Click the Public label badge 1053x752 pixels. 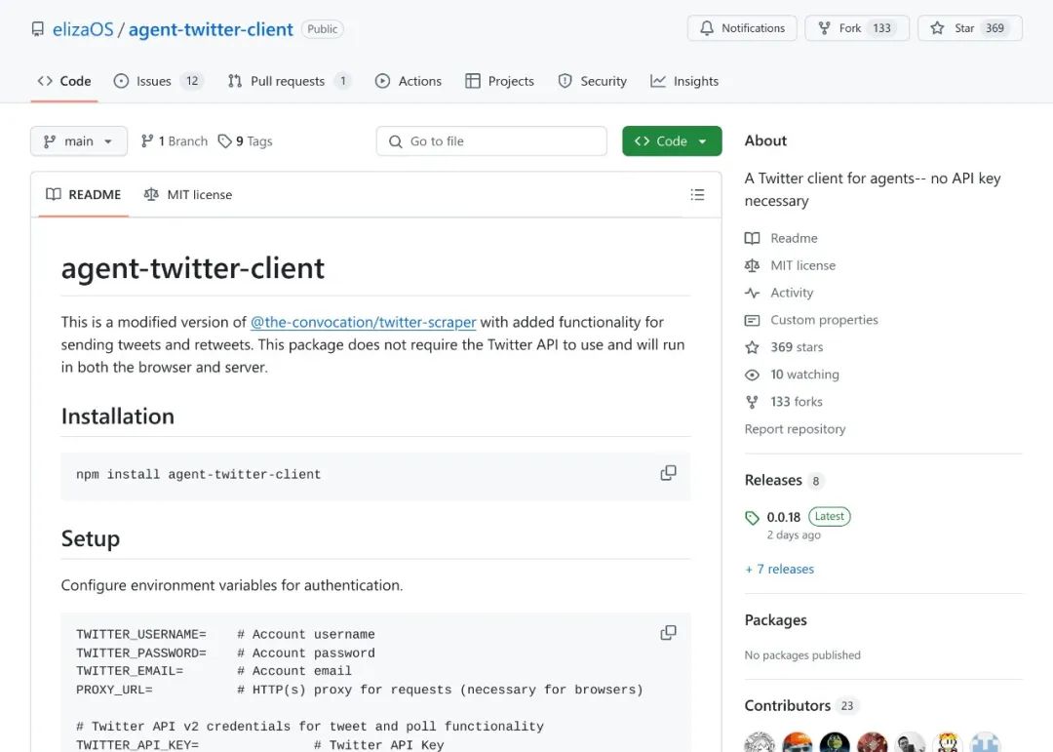[323, 29]
